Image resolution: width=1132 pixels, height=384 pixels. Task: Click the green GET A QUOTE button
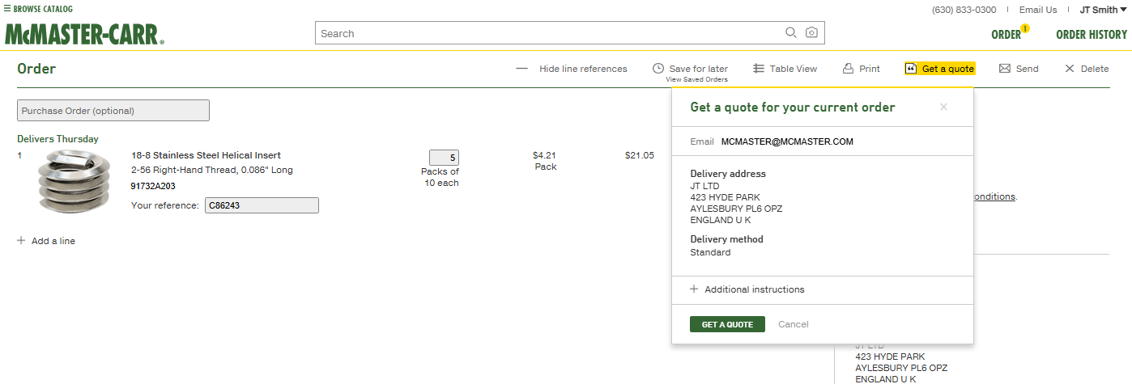(727, 324)
